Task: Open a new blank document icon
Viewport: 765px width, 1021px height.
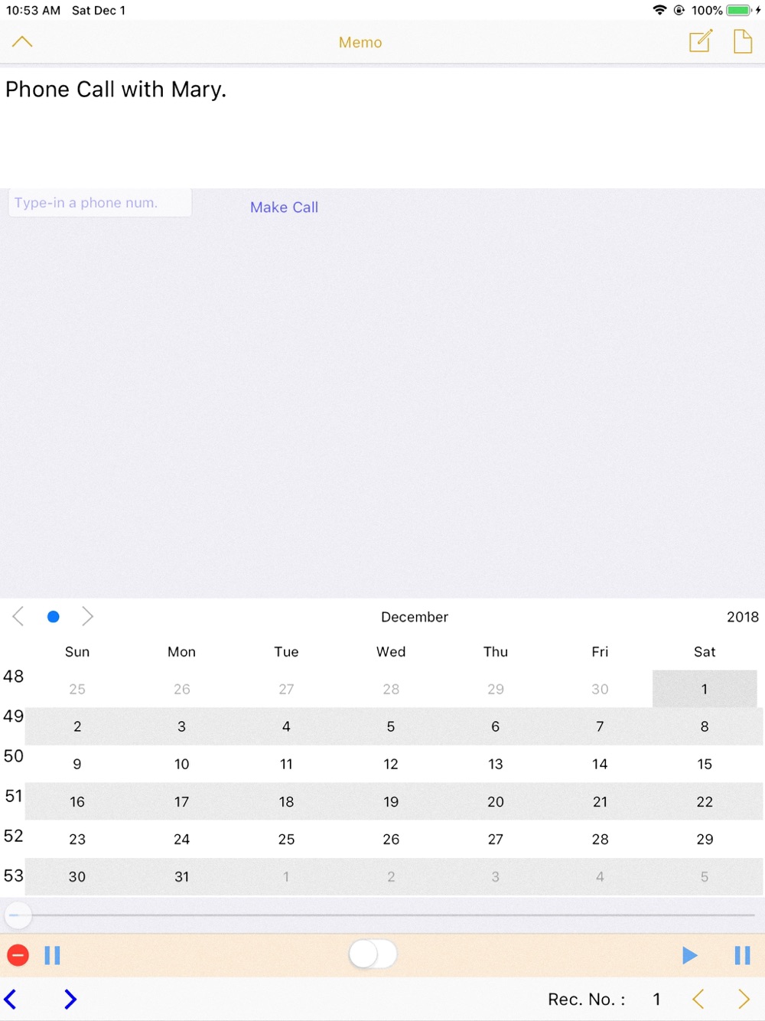Action: pyautogui.click(x=742, y=41)
